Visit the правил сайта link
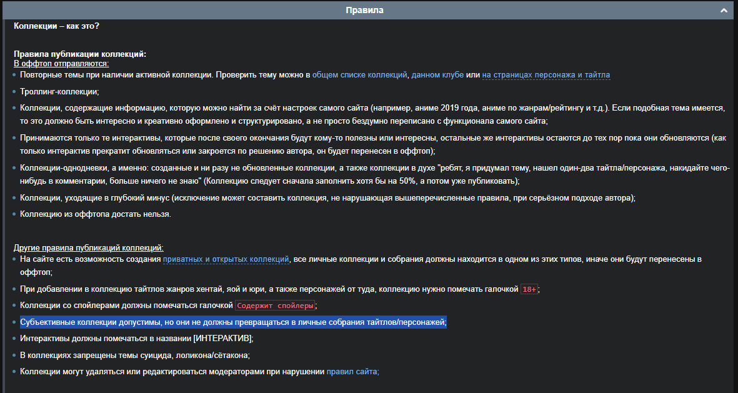The height and width of the screenshot is (393, 738). (352, 372)
